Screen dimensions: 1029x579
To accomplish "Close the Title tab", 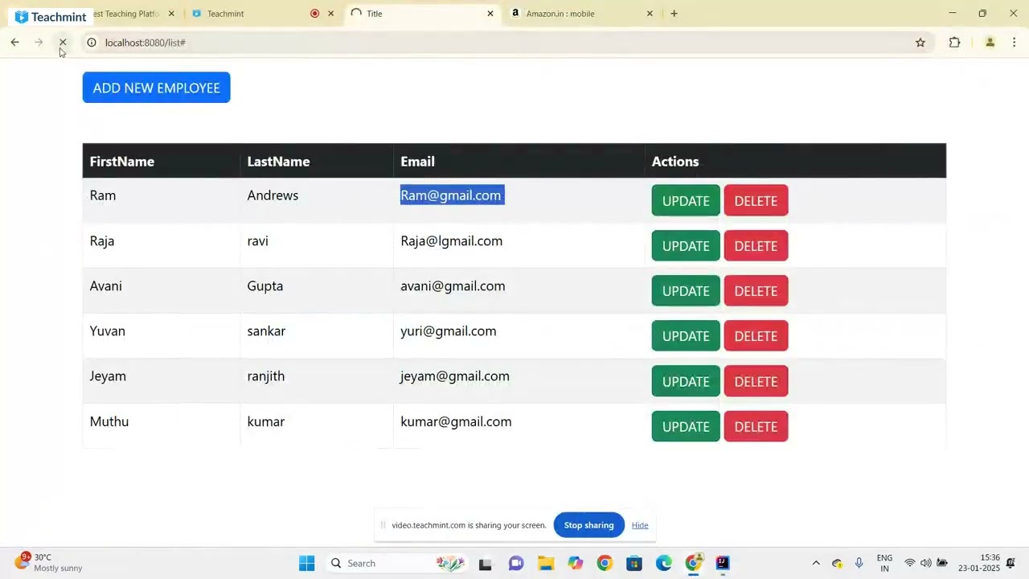I will (490, 14).
